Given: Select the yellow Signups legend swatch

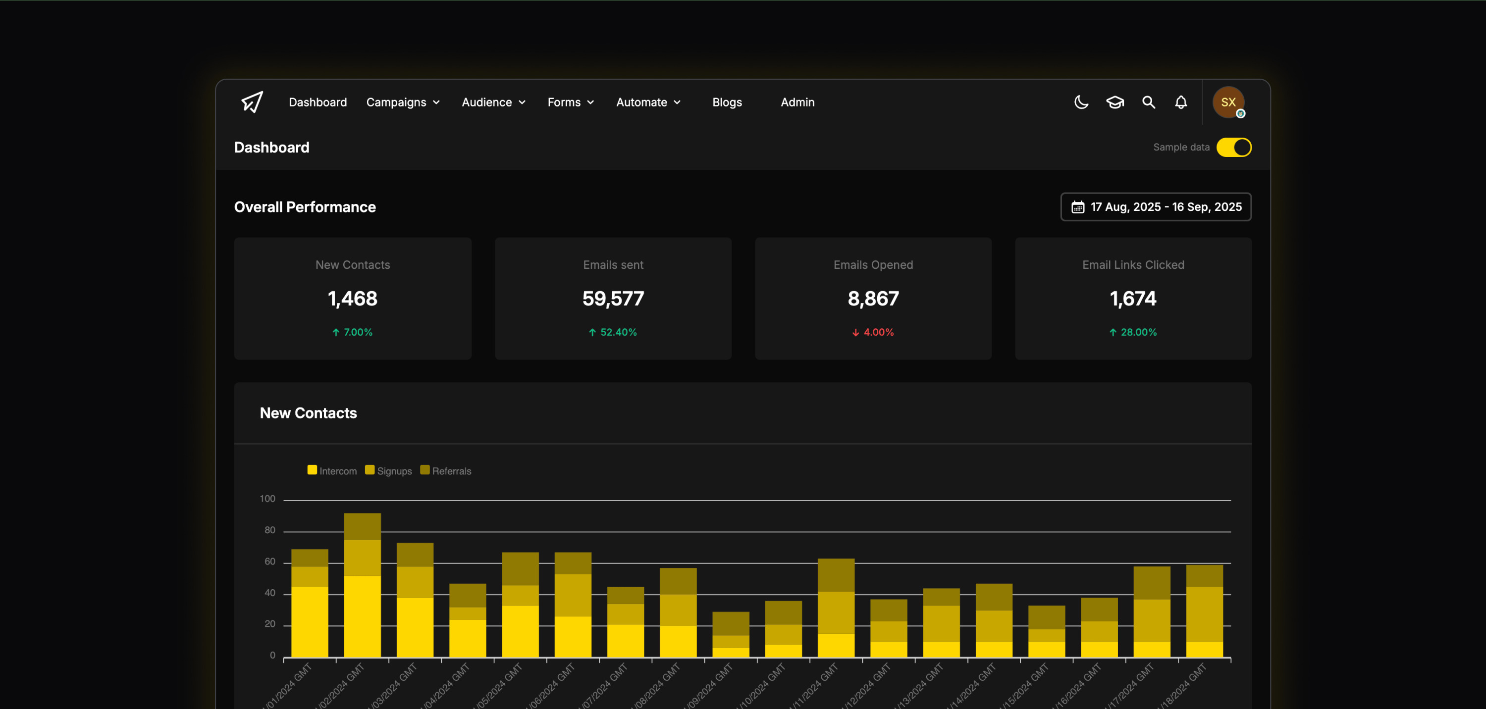Looking at the screenshot, I should pyautogui.click(x=370, y=470).
